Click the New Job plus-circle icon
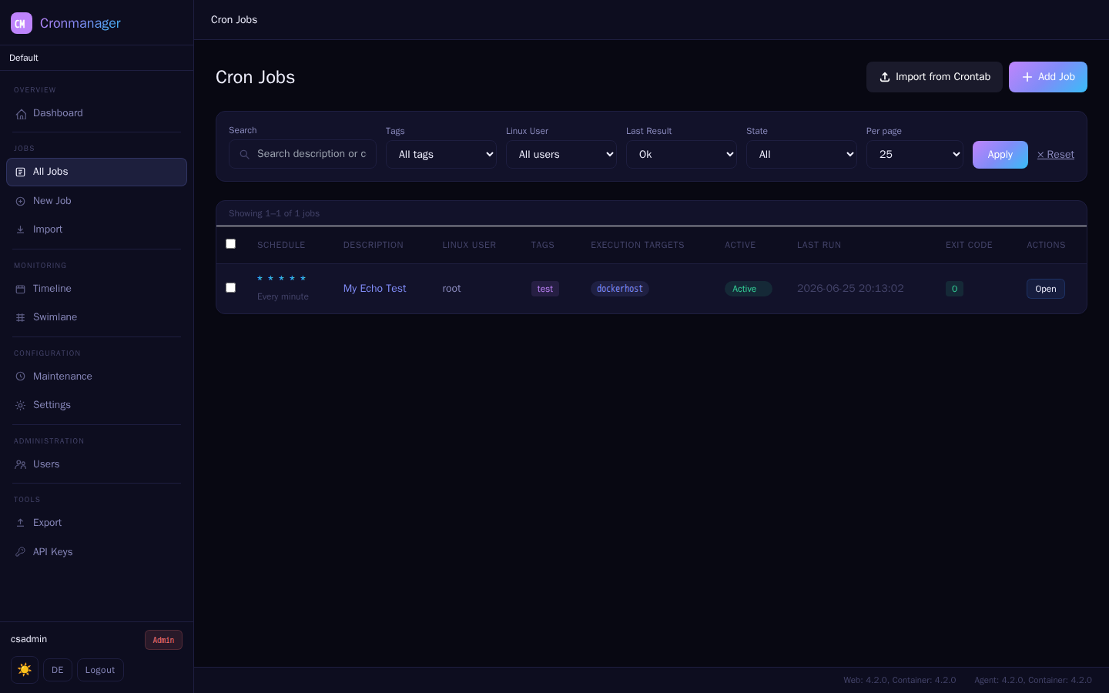The image size is (1109, 693). [21, 202]
